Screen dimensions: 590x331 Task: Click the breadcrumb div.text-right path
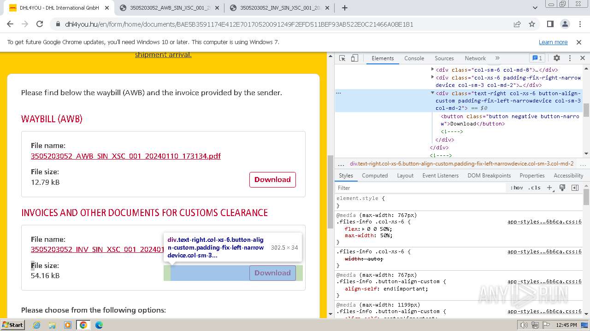point(461,164)
